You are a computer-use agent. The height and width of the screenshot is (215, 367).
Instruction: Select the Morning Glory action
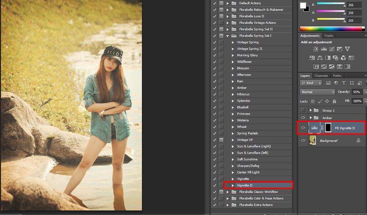[x=247, y=55]
